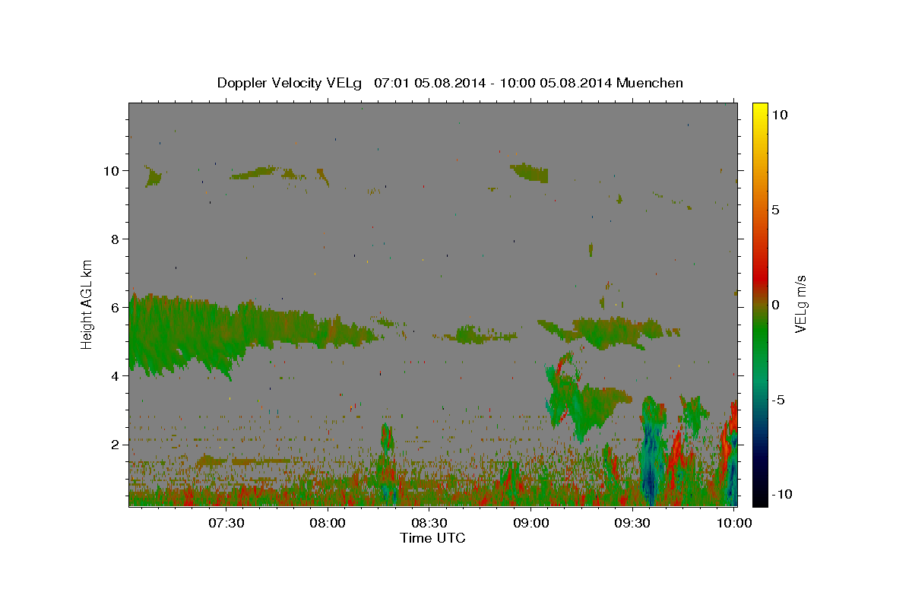Click the height tick label 2
The width and height of the screenshot is (912, 608).
[x=116, y=444]
